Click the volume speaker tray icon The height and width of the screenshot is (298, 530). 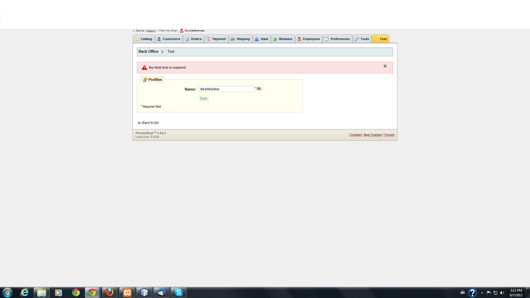[x=502, y=293]
